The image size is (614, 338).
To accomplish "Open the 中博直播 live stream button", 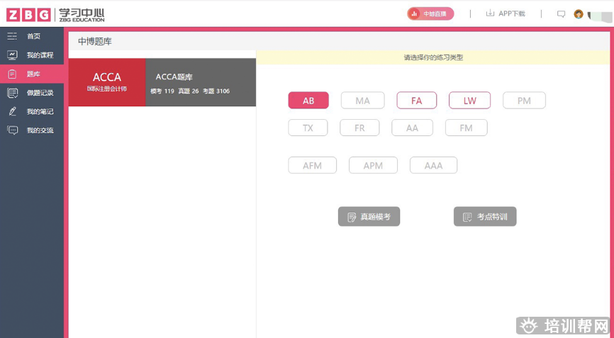I will click(430, 13).
